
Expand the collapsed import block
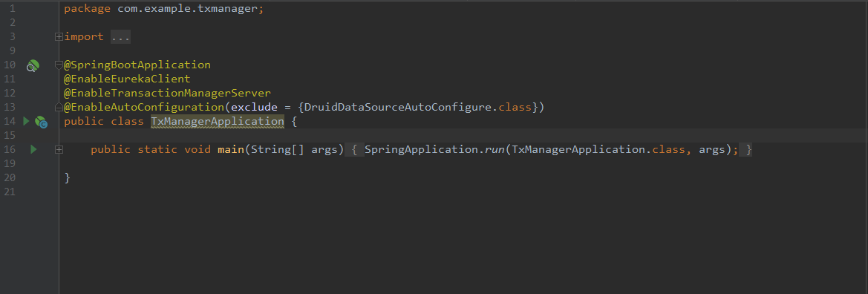point(59,37)
